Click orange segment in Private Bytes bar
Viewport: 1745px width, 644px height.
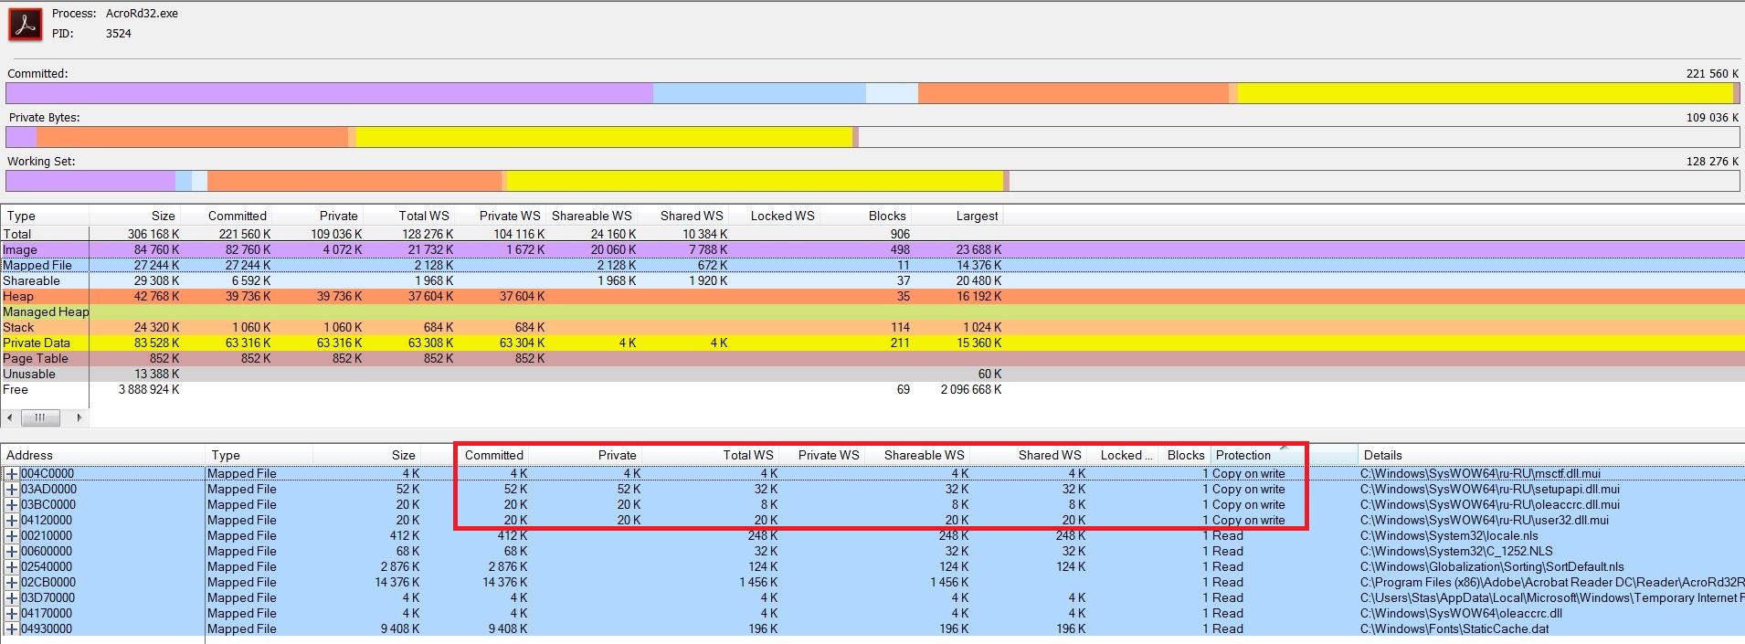(x=192, y=137)
